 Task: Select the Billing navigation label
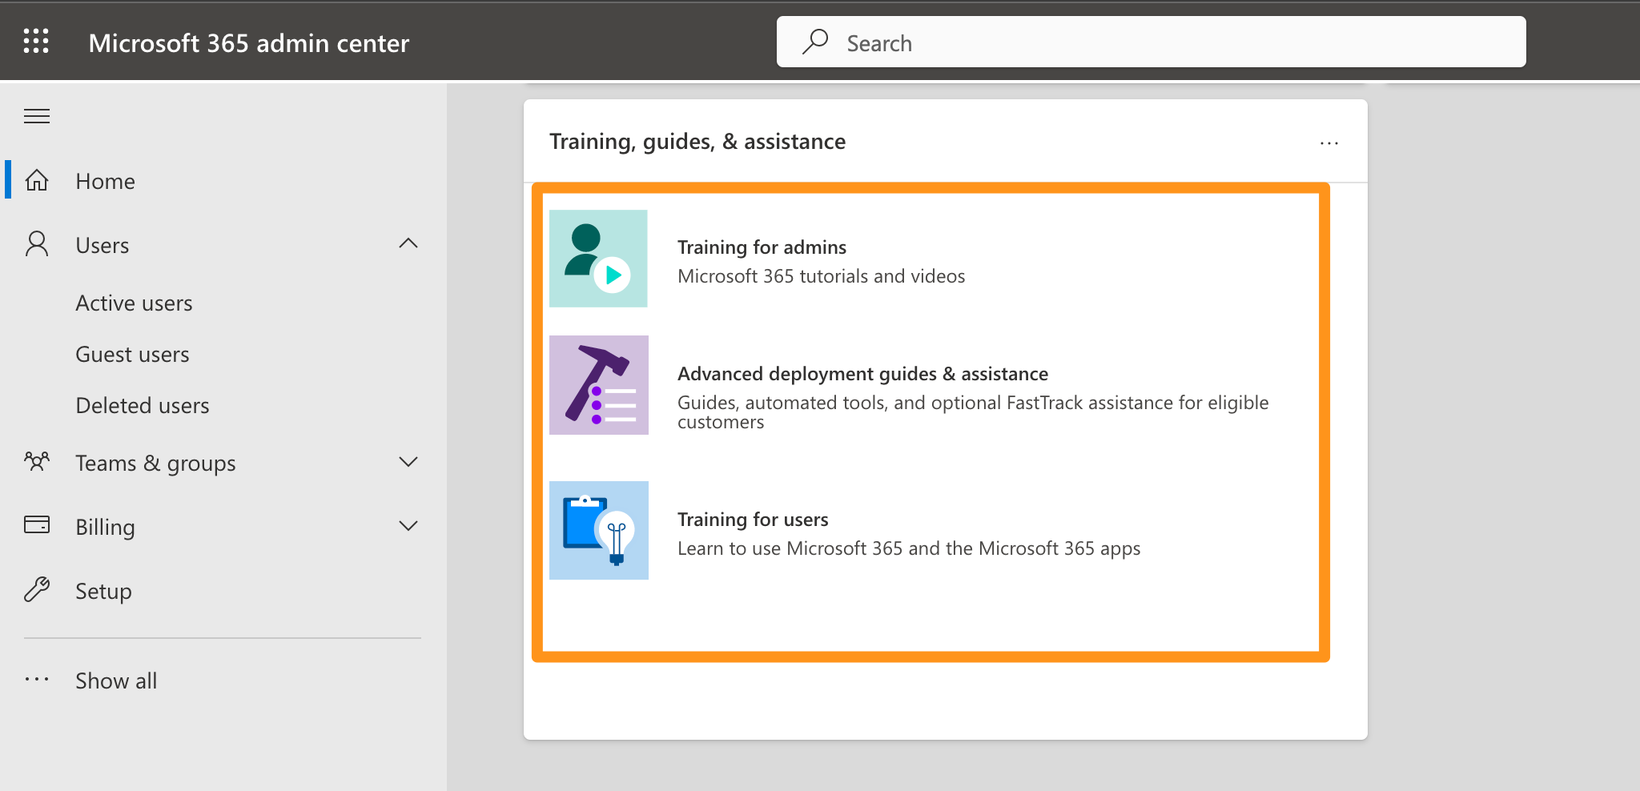[x=105, y=527]
